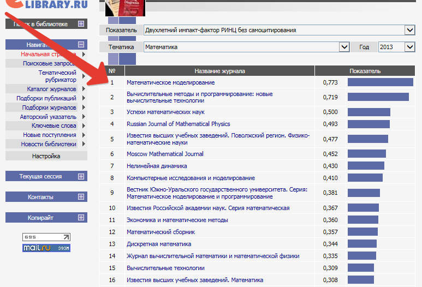Open the Показатель dropdown list

pos(409,30)
